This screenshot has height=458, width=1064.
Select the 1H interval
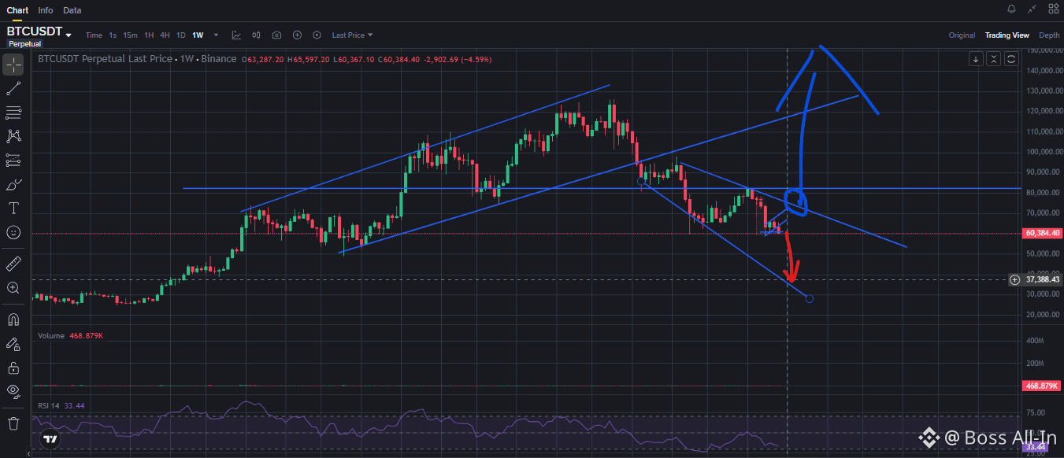point(149,35)
